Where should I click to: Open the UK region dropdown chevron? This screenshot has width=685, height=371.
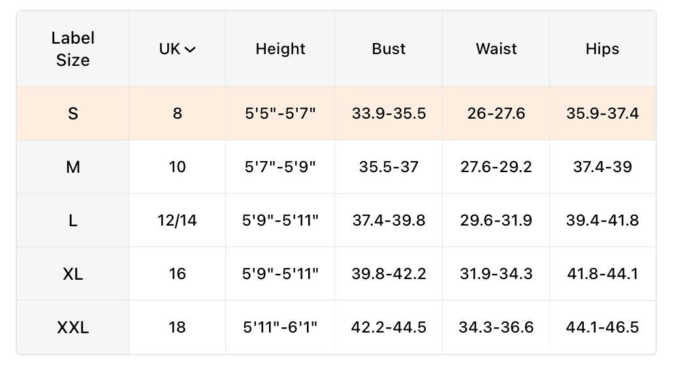190,50
